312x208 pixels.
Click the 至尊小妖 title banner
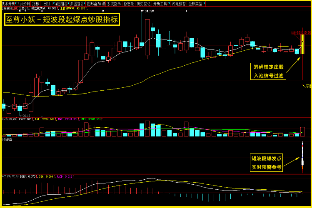pyautogui.click(x=62, y=19)
